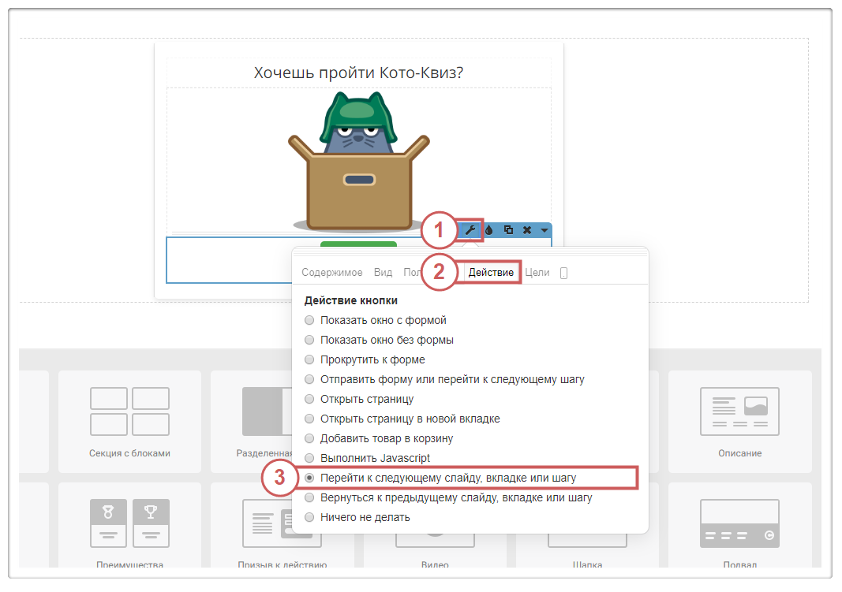Switch to the Цели tab

pos(537,273)
